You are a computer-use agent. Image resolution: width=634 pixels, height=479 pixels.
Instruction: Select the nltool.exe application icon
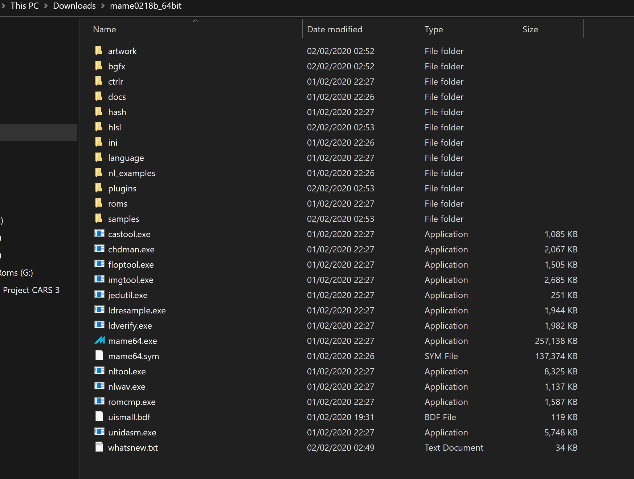99,370
